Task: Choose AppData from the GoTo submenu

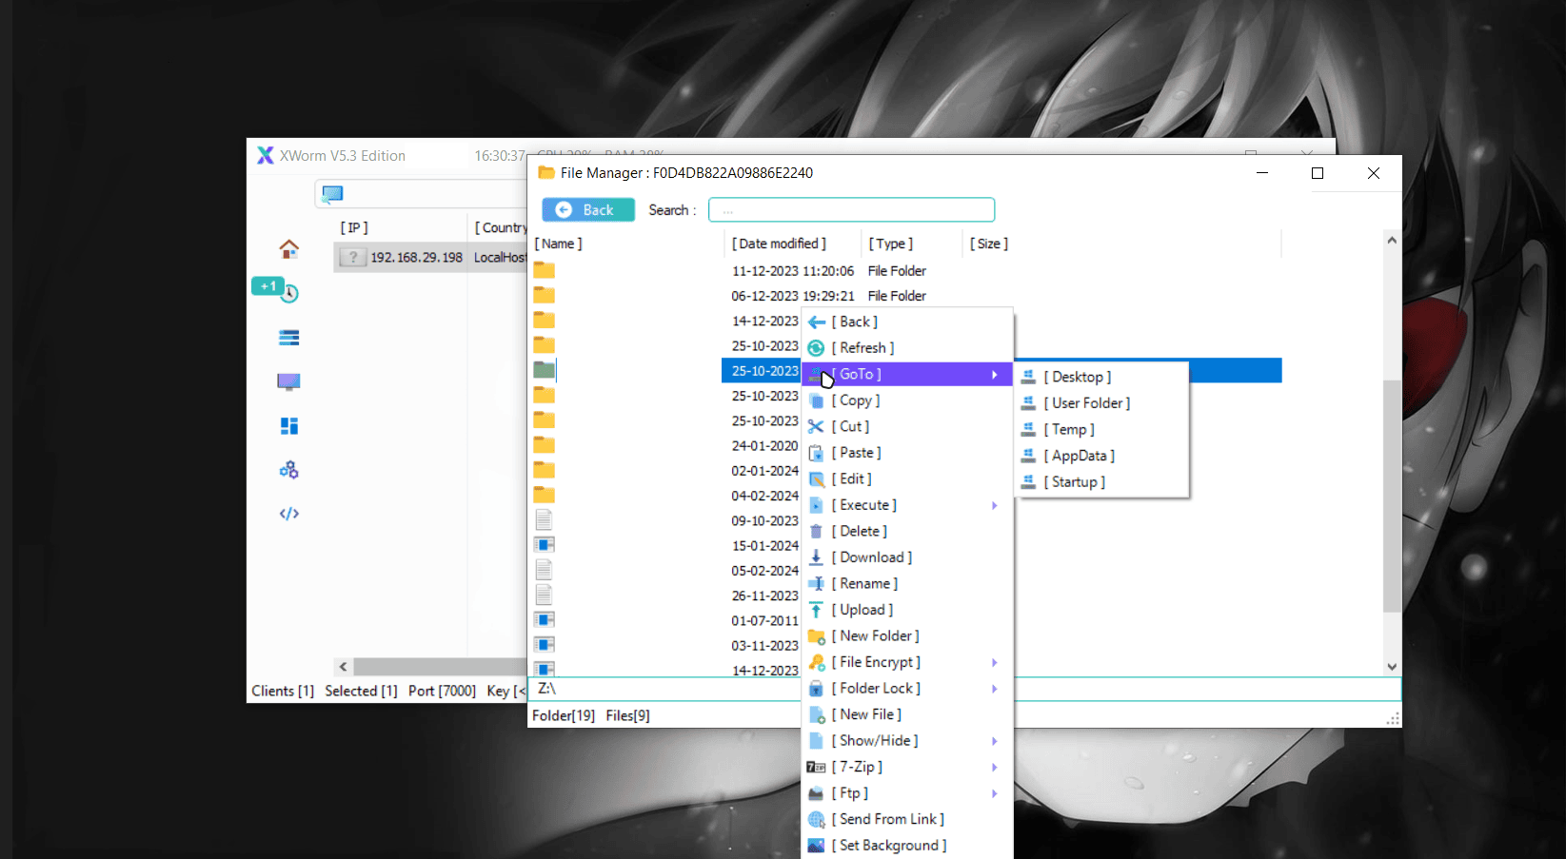Action: (1101, 456)
